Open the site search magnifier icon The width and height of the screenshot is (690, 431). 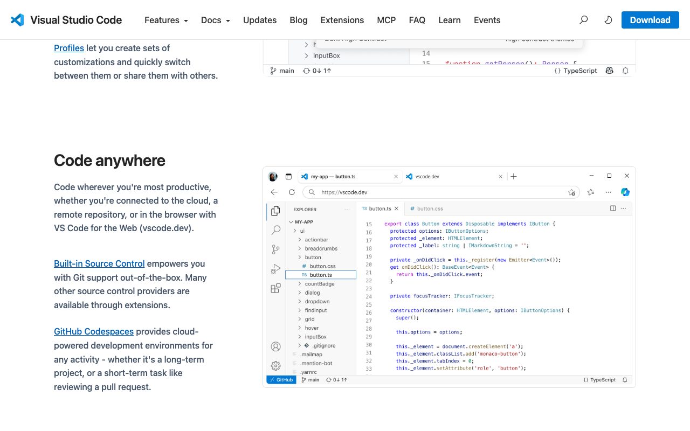[x=583, y=20]
